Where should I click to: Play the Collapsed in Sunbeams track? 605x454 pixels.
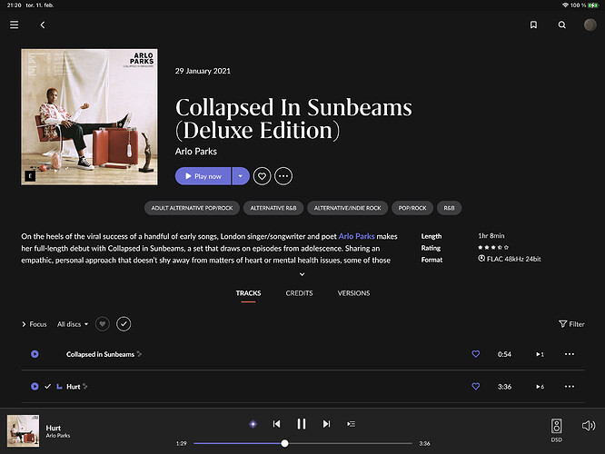pyautogui.click(x=35, y=354)
